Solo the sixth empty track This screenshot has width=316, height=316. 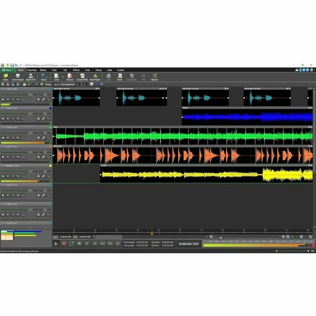13,195
